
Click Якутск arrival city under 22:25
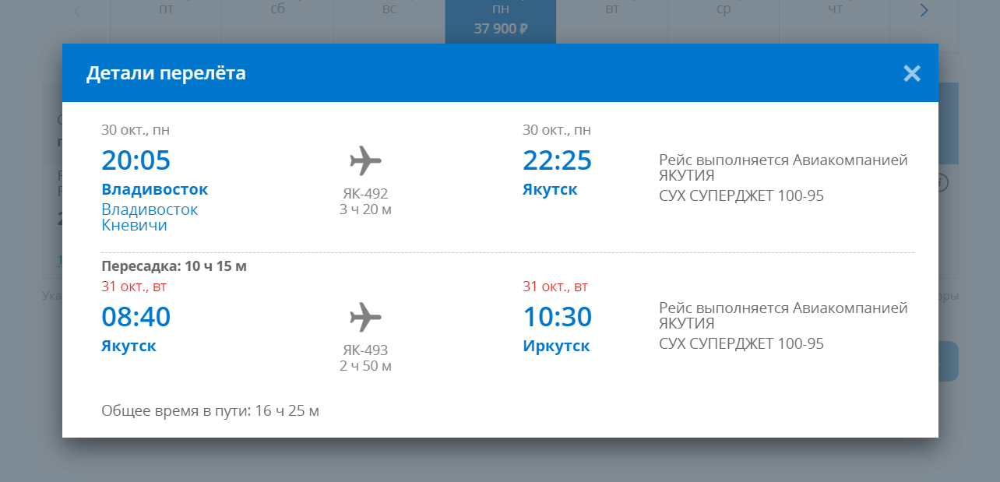[x=550, y=189]
